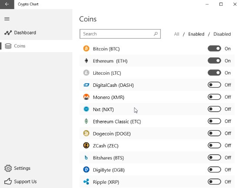Select the DigitalCash (DASH) name text
Screen dimensions: 239x188
point(113,85)
